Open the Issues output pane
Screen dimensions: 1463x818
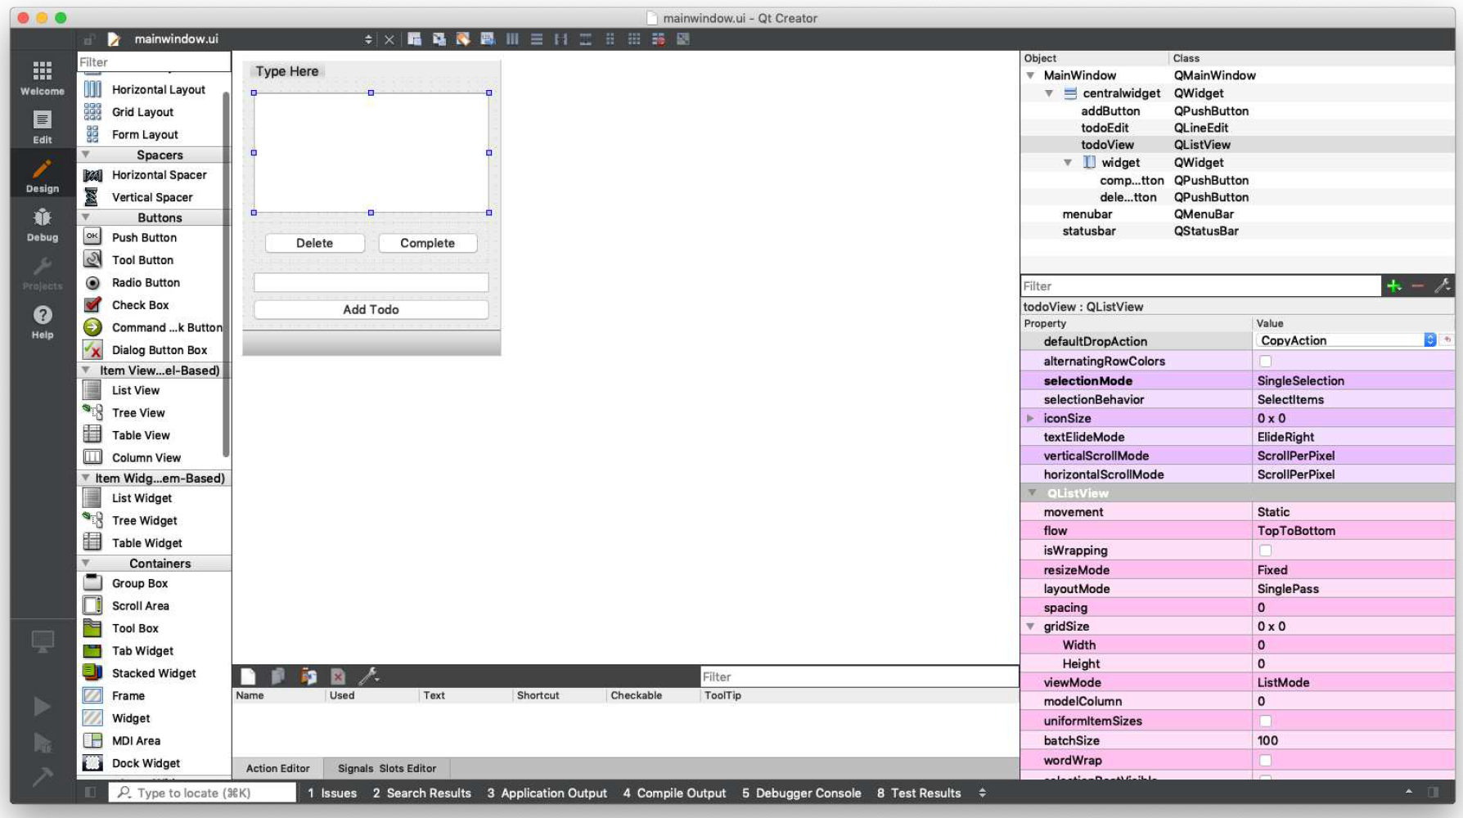coord(332,793)
